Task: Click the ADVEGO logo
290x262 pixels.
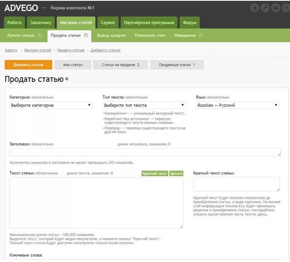Action: (x=21, y=8)
